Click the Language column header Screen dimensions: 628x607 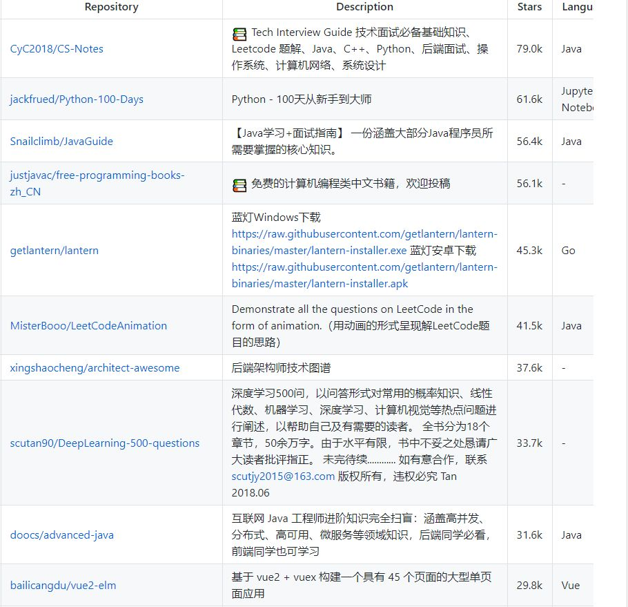pos(577,7)
